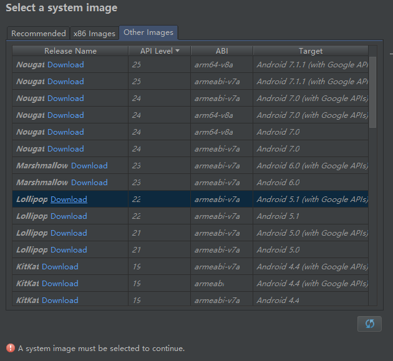393x361 pixels.
Task: Click 'Android 4.4' plain target cell
Action: [311, 299]
